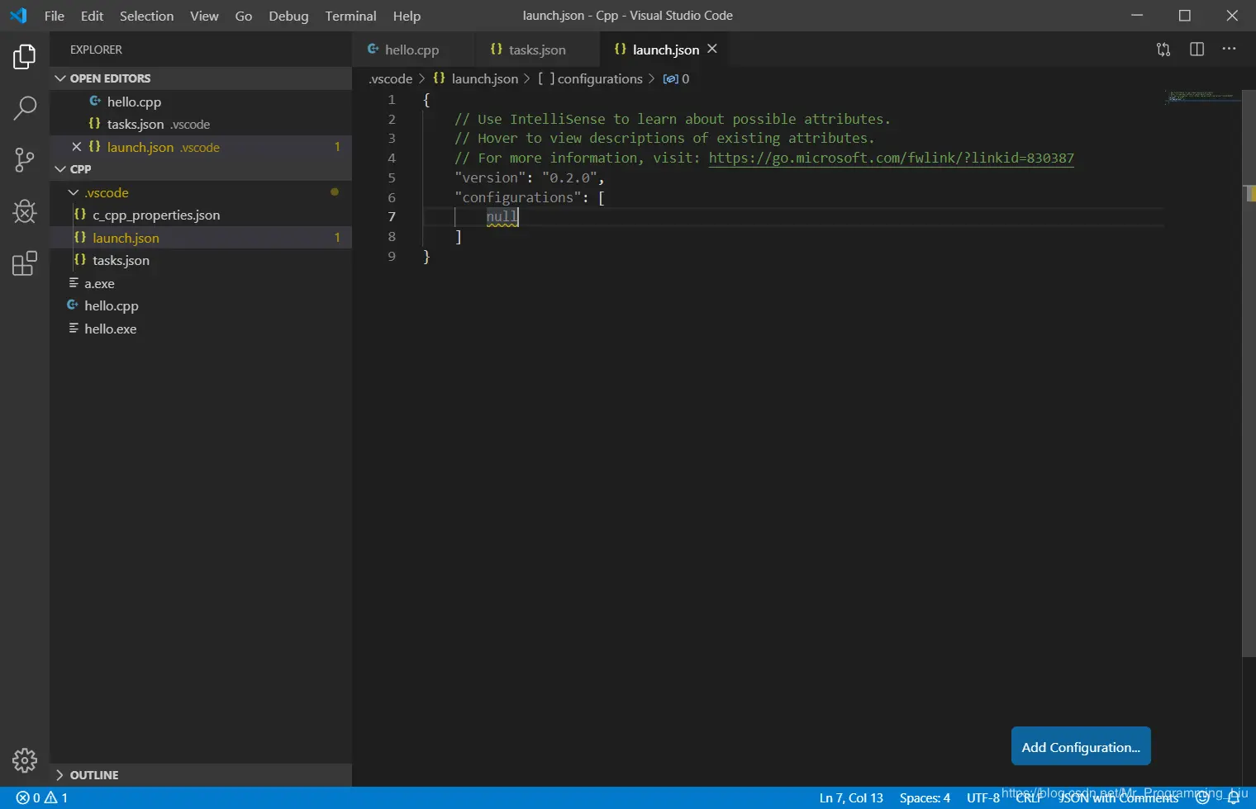Click the Manage gear icon
The image size is (1256, 809).
25,760
